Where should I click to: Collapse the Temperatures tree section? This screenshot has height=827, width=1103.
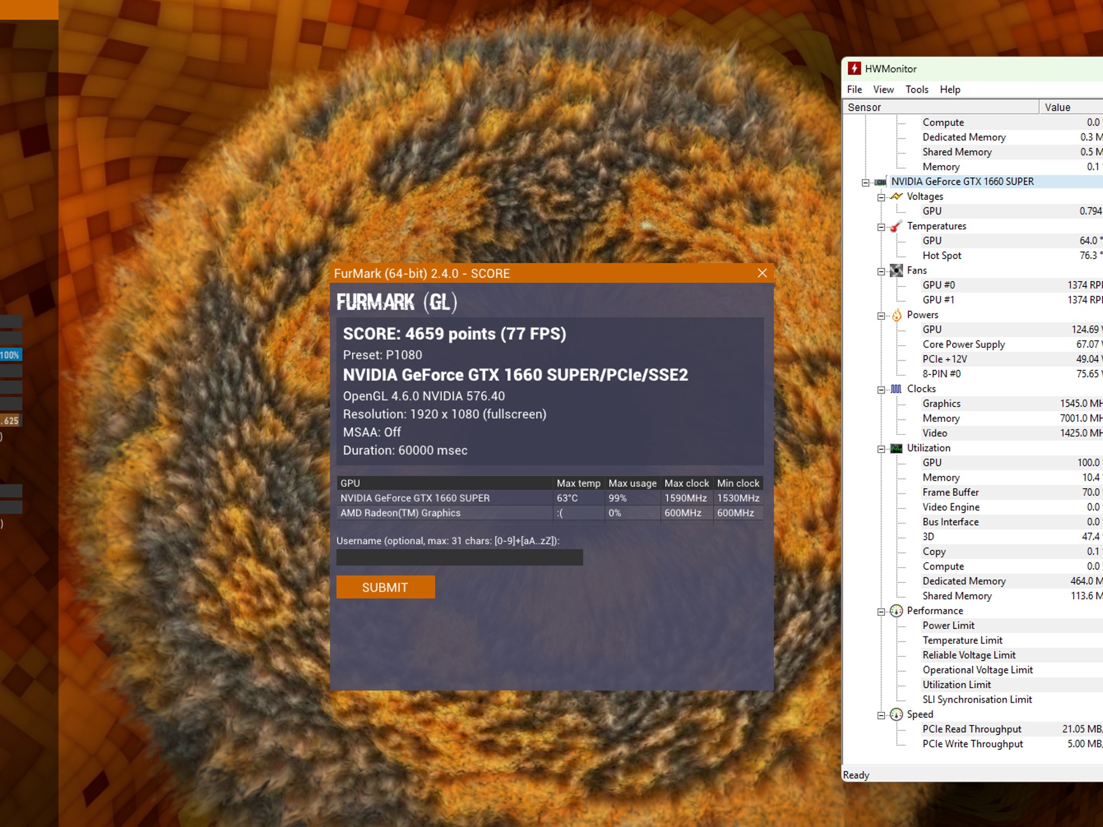pos(881,227)
